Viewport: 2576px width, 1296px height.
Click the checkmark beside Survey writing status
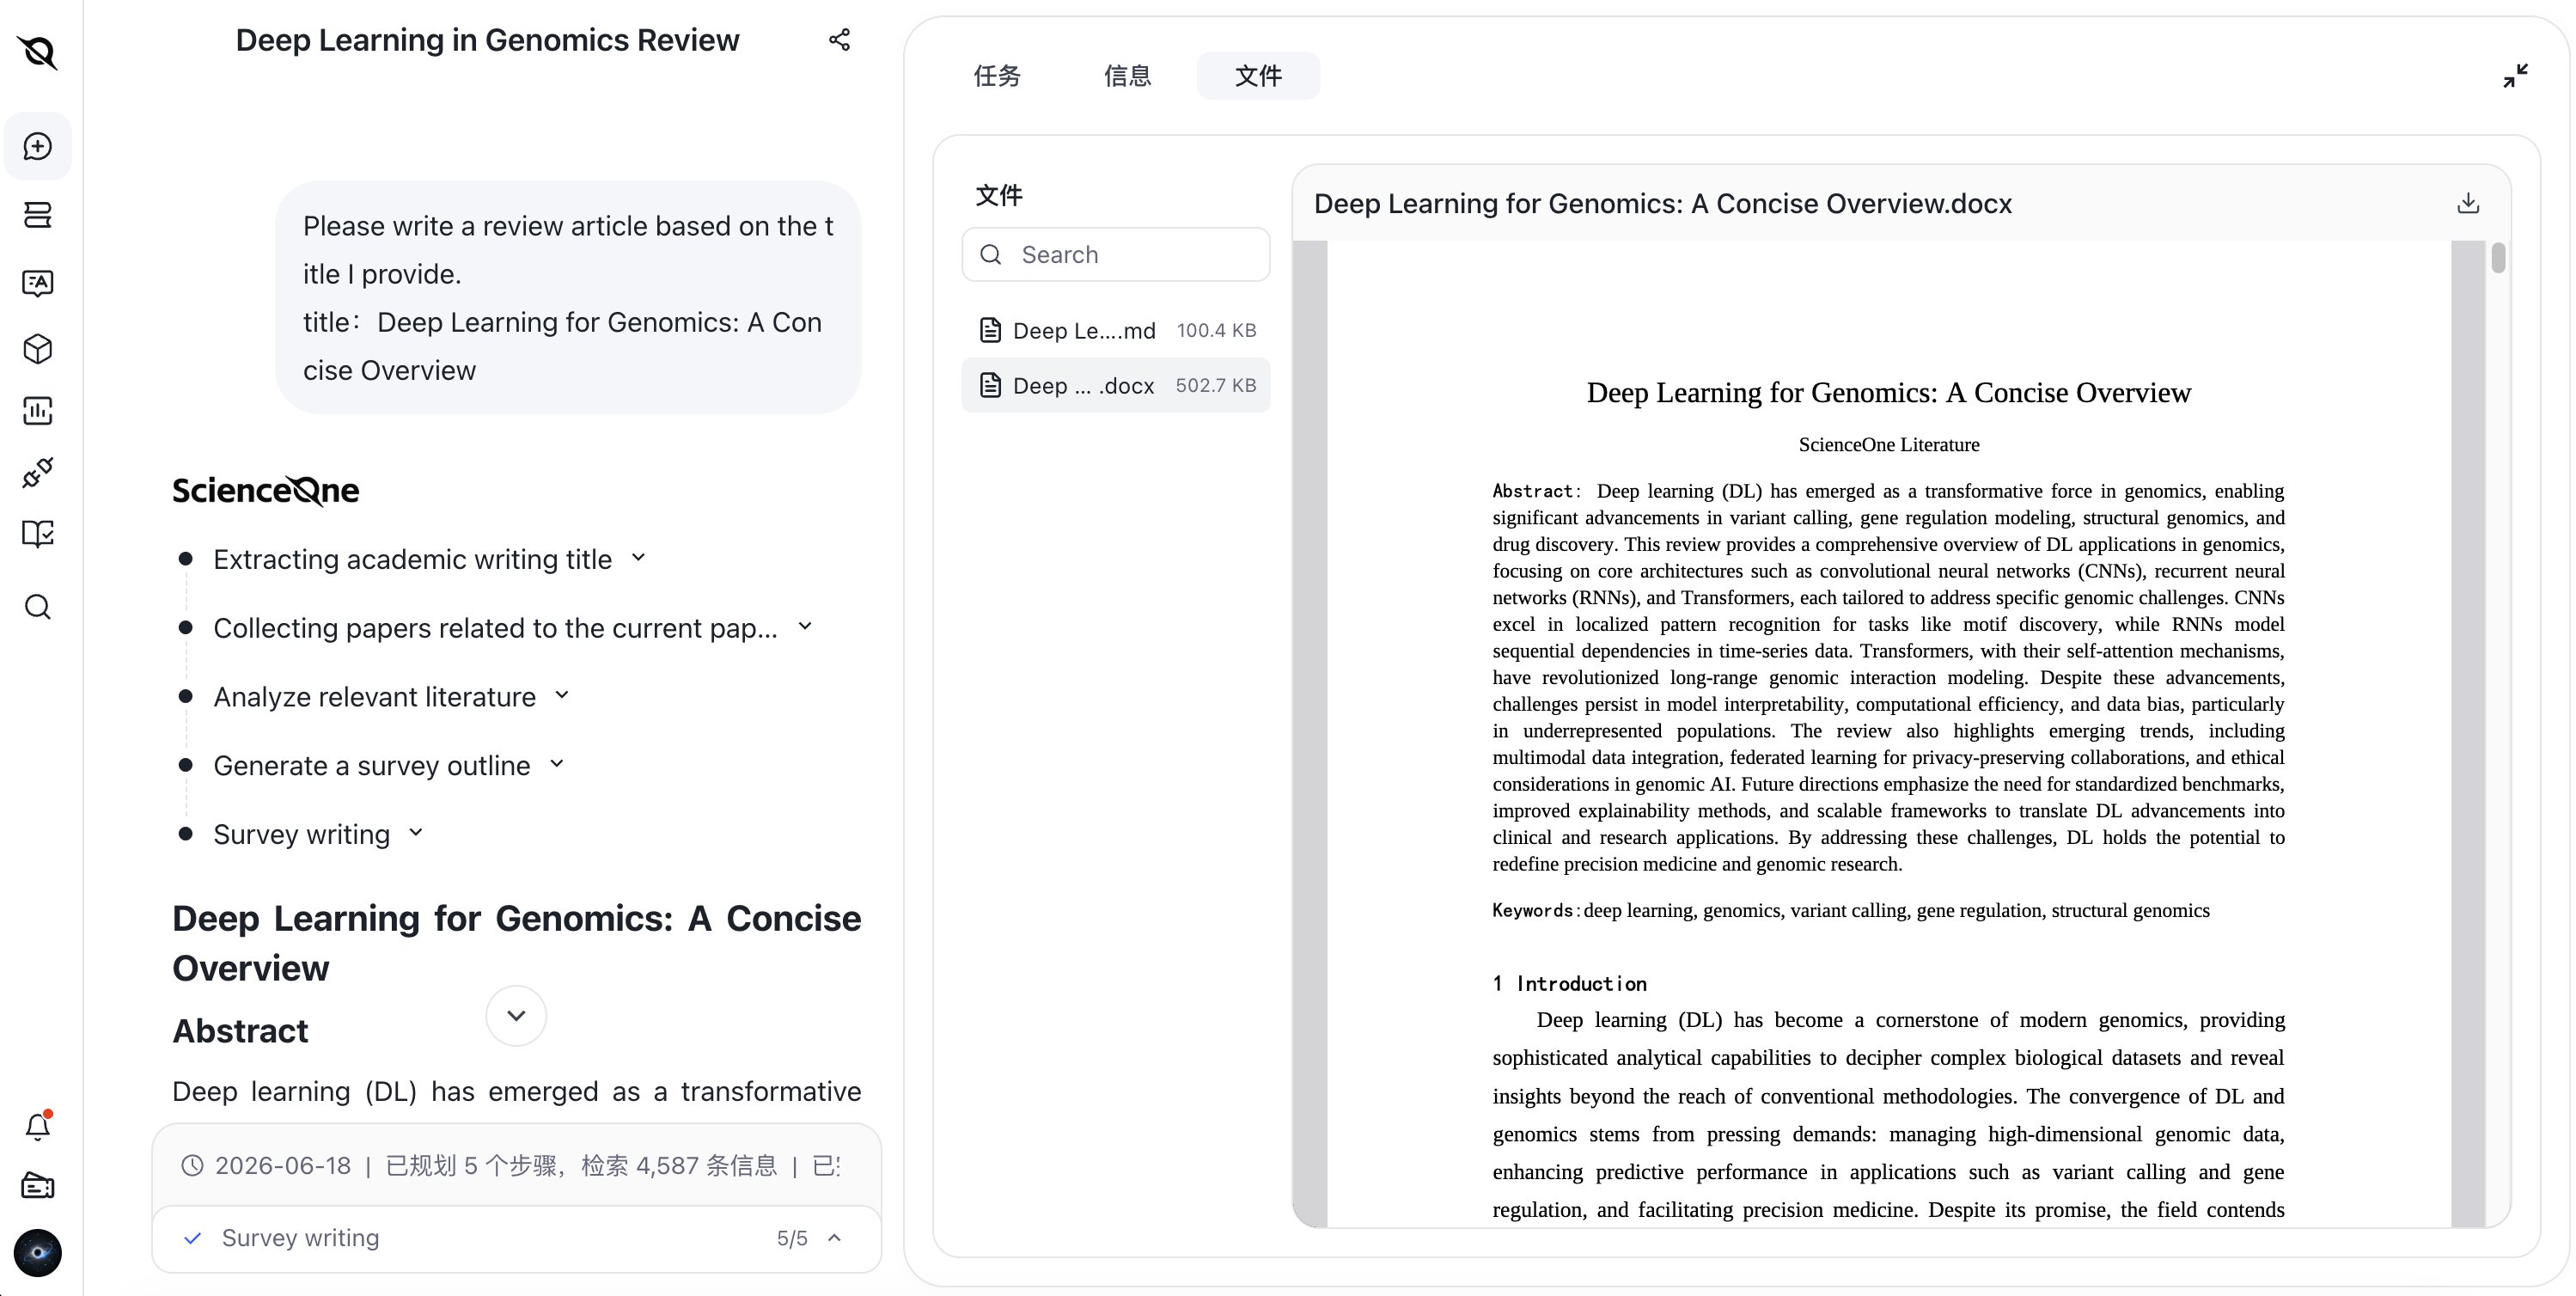[193, 1238]
